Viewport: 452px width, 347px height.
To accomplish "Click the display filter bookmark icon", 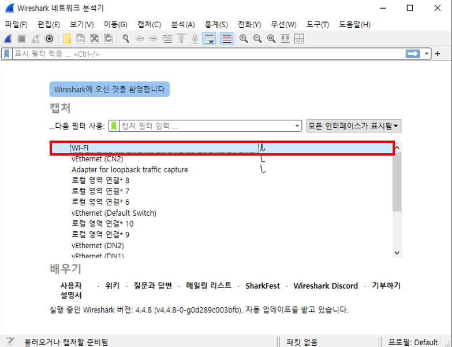I will click(6, 54).
